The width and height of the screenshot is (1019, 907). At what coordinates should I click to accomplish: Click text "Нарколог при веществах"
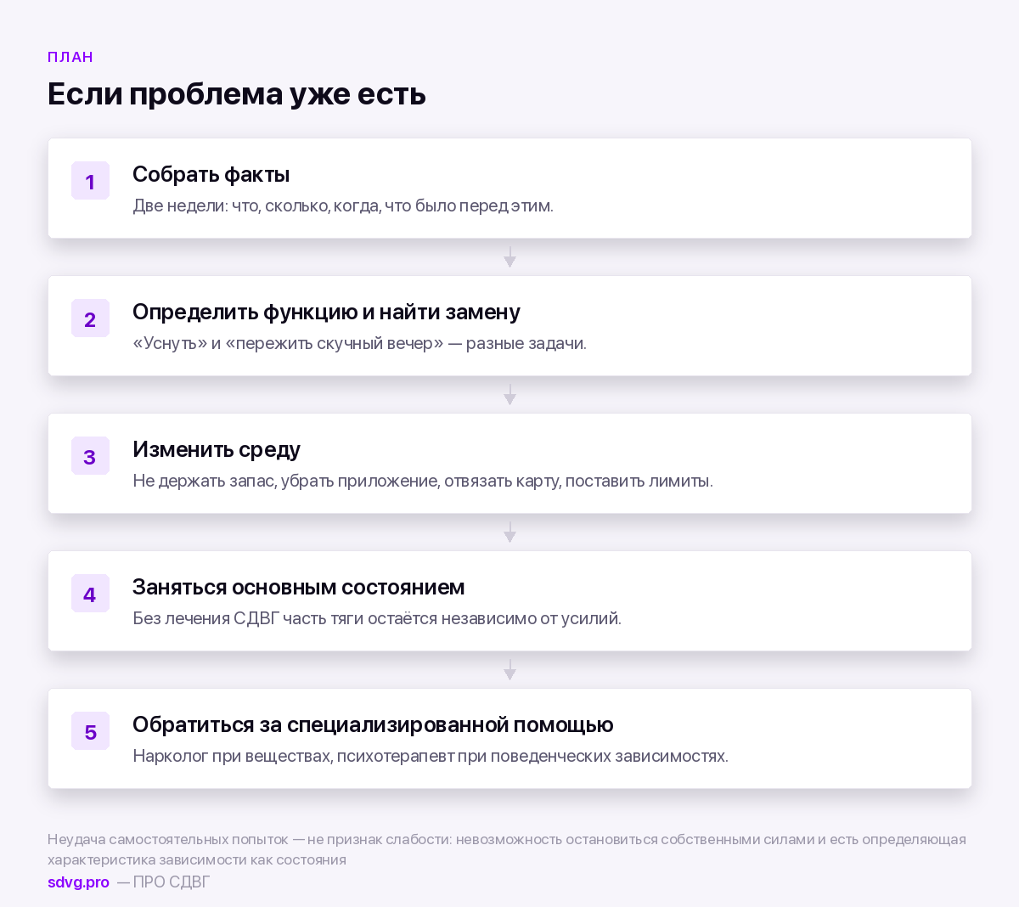(x=232, y=756)
